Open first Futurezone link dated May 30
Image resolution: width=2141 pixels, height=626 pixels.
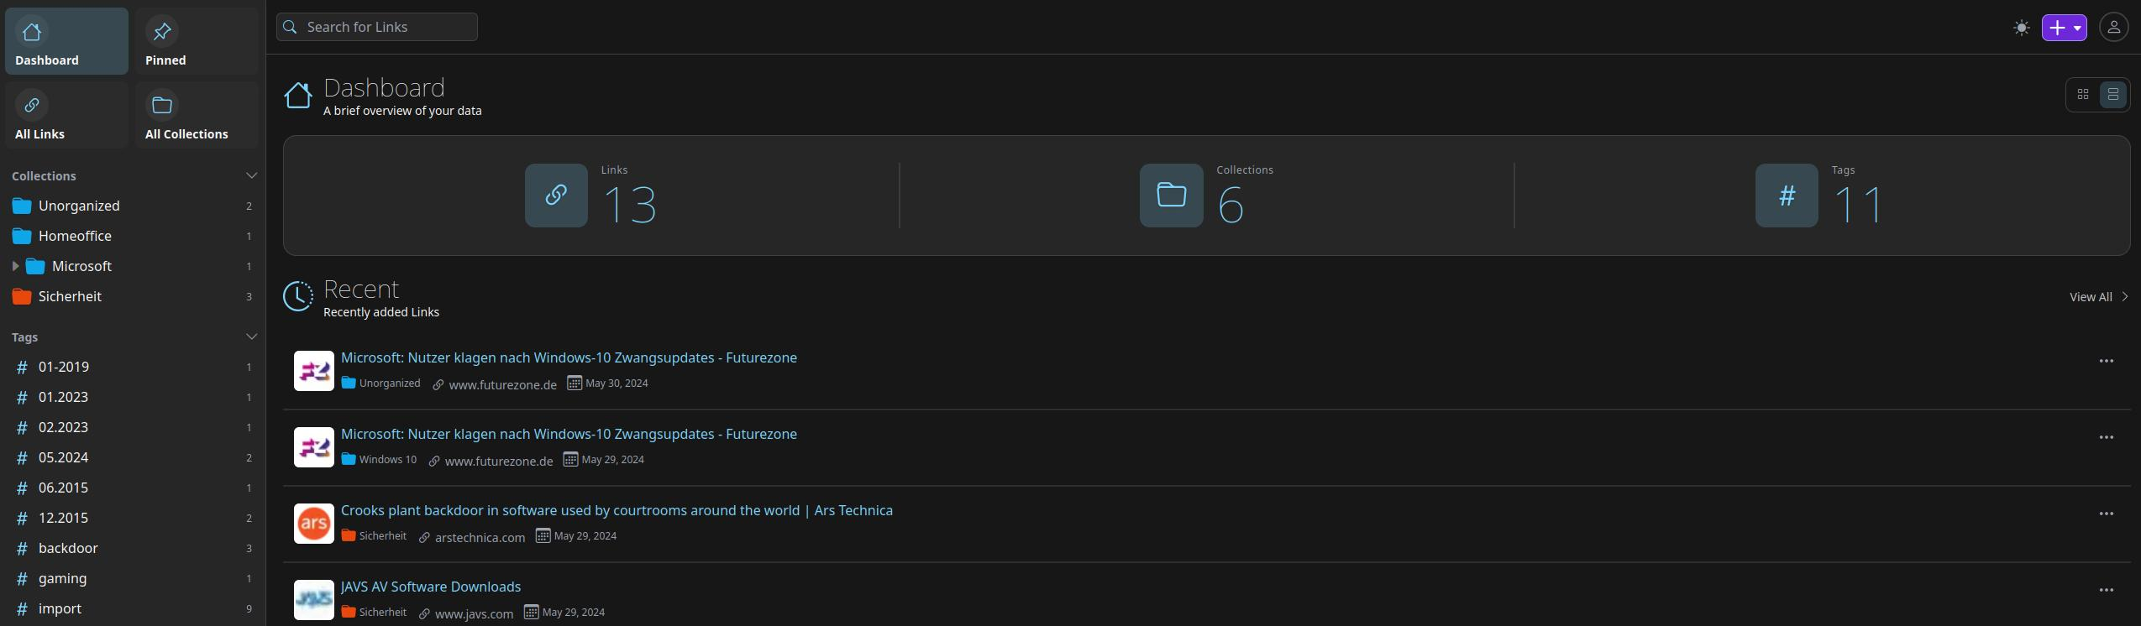pos(569,357)
